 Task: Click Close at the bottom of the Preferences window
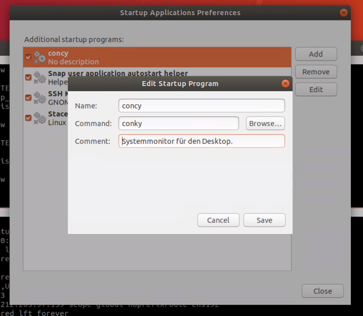pos(322,291)
